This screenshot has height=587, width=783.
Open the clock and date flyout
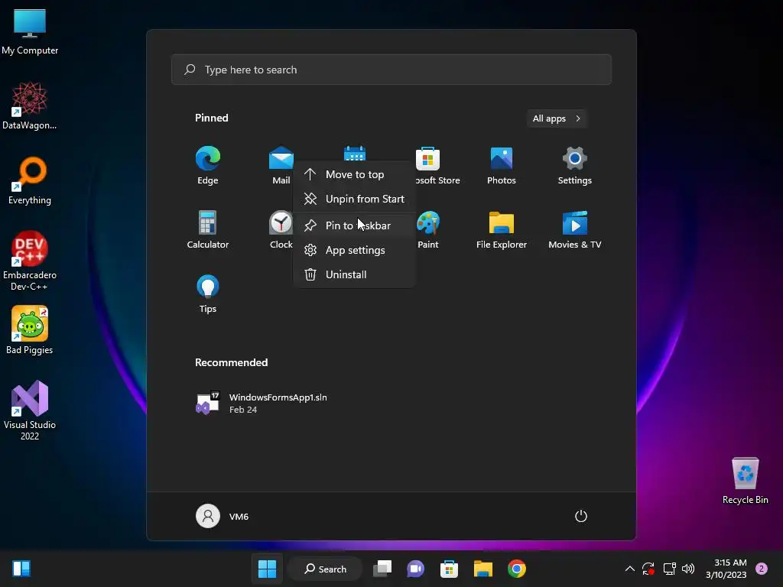point(726,569)
